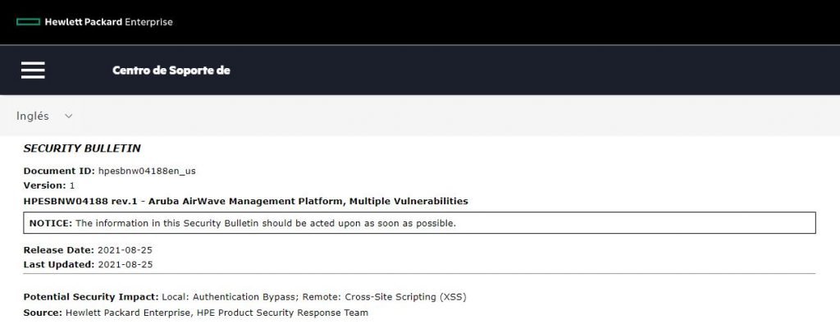Click the Version 1 line
Image resolution: width=840 pixels, height=324 pixels.
point(48,186)
